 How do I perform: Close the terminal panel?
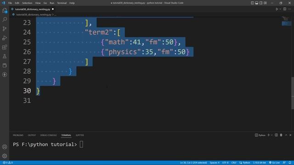tap(290, 135)
